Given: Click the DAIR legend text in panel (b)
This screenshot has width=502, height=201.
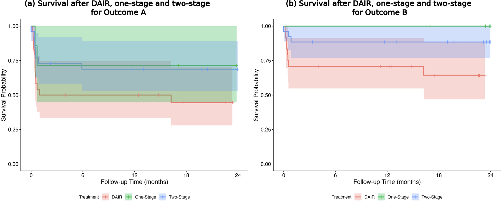Looking at the screenshot, I should [369, 197].
